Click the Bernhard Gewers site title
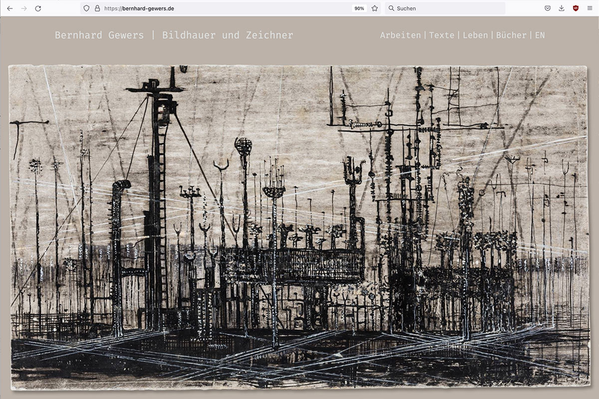The width and height of the screenshot is (599, 399). 174,35
